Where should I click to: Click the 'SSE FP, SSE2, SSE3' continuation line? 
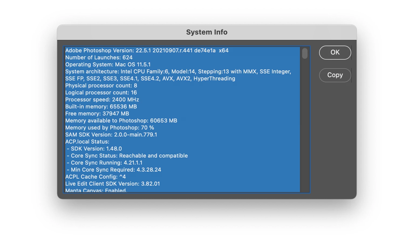click(150, 78)
